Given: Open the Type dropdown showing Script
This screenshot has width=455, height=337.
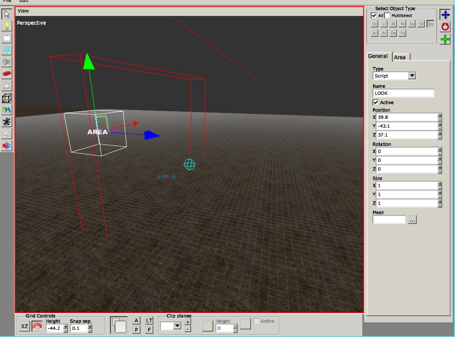Looking at the screenshot, I should pyautogui.click(x=412, y=76).
